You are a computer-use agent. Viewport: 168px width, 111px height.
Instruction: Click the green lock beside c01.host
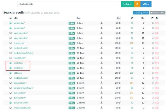pos(11,73)
